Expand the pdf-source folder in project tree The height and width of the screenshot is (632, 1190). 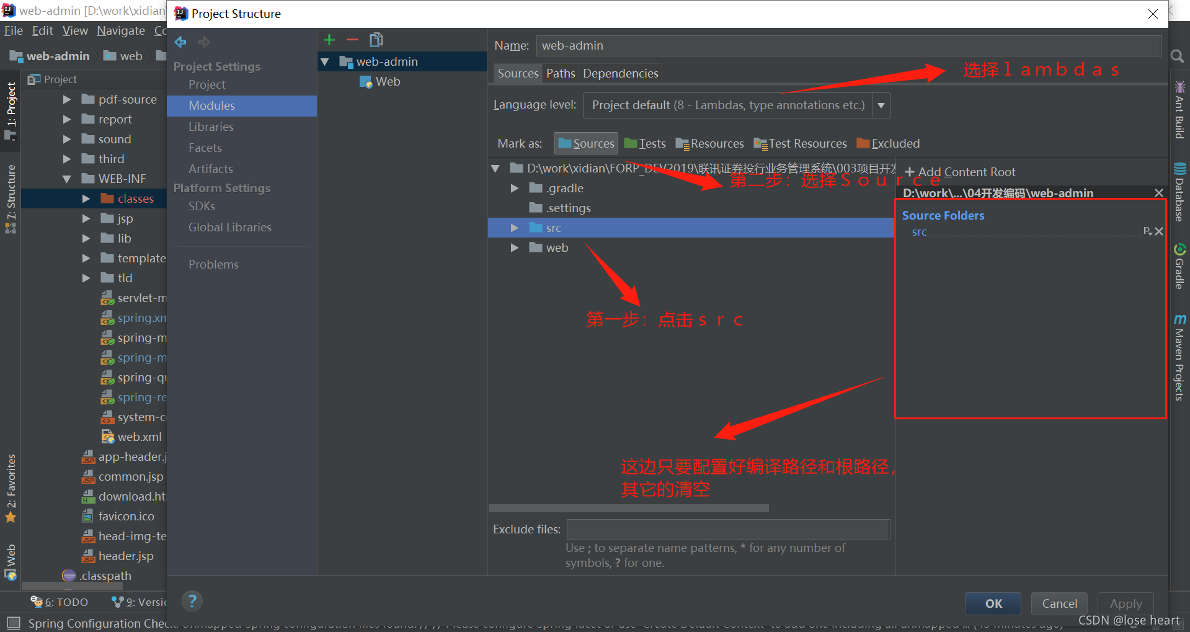[x=66, y=99]
